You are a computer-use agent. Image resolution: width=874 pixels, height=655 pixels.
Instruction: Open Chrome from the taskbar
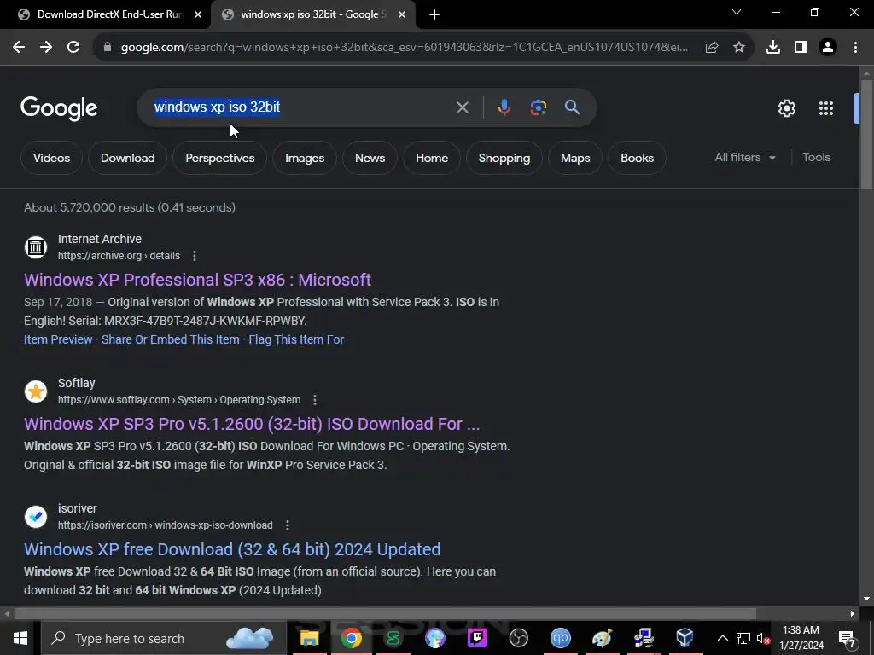click(x=351, y=638)
